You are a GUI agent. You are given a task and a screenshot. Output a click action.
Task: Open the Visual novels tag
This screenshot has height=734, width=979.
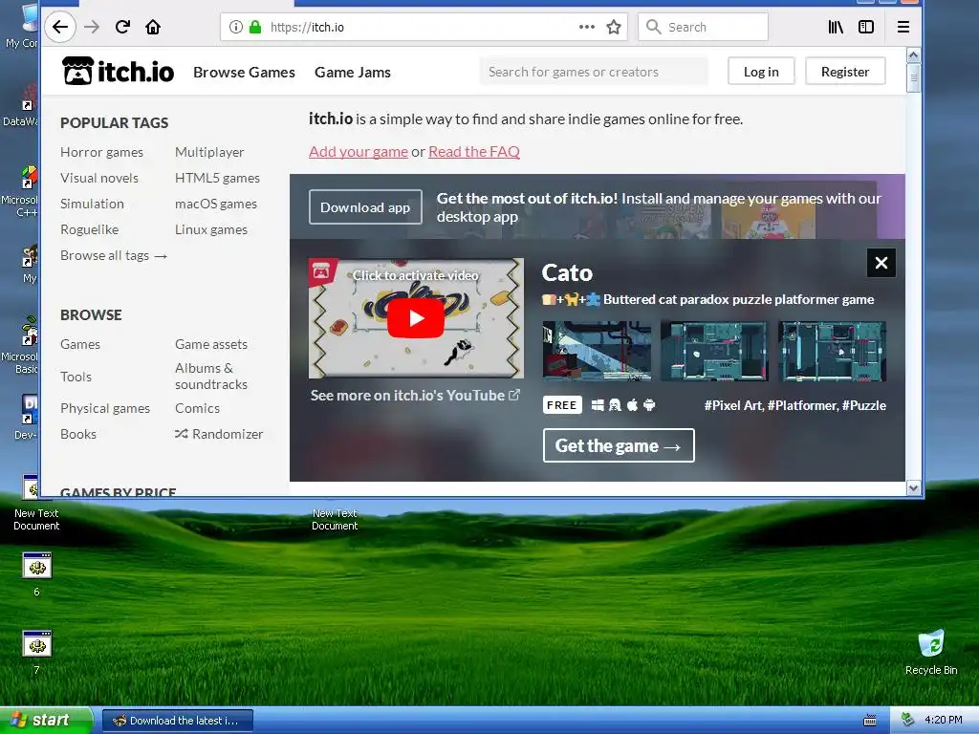[x=99, y=178]
